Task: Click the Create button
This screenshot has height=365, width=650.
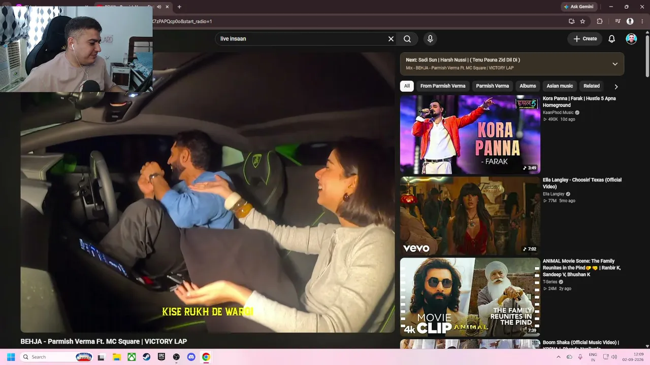Action: coord(585,39)
